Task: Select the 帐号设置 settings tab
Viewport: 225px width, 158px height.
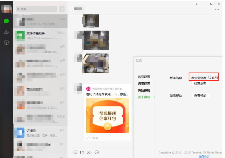Action: pos(144,77)
